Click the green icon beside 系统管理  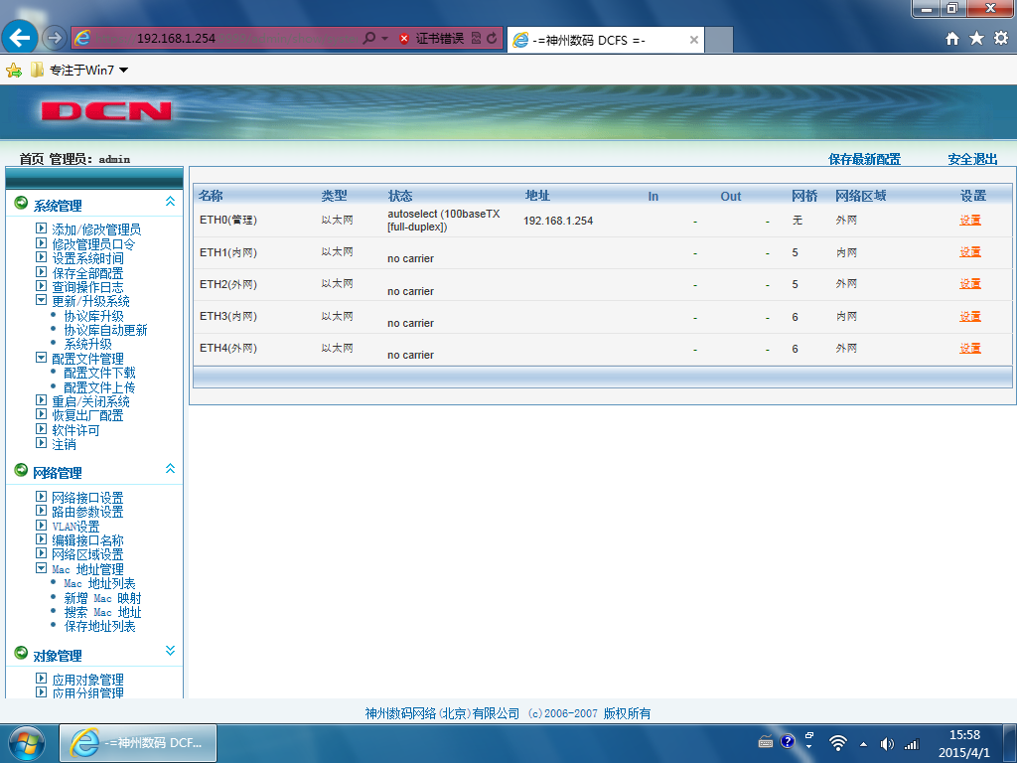pyautogui.click(x=21, y=203)
